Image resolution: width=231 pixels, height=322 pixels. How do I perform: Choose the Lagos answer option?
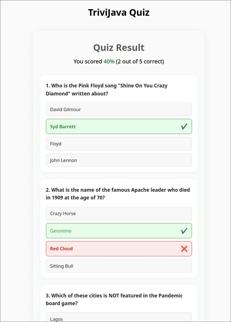[119, 318]
